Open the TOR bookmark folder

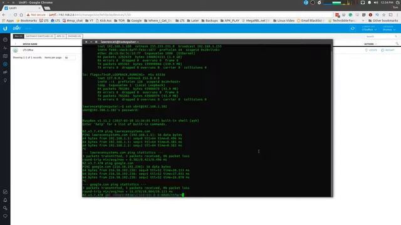point(119,21)
